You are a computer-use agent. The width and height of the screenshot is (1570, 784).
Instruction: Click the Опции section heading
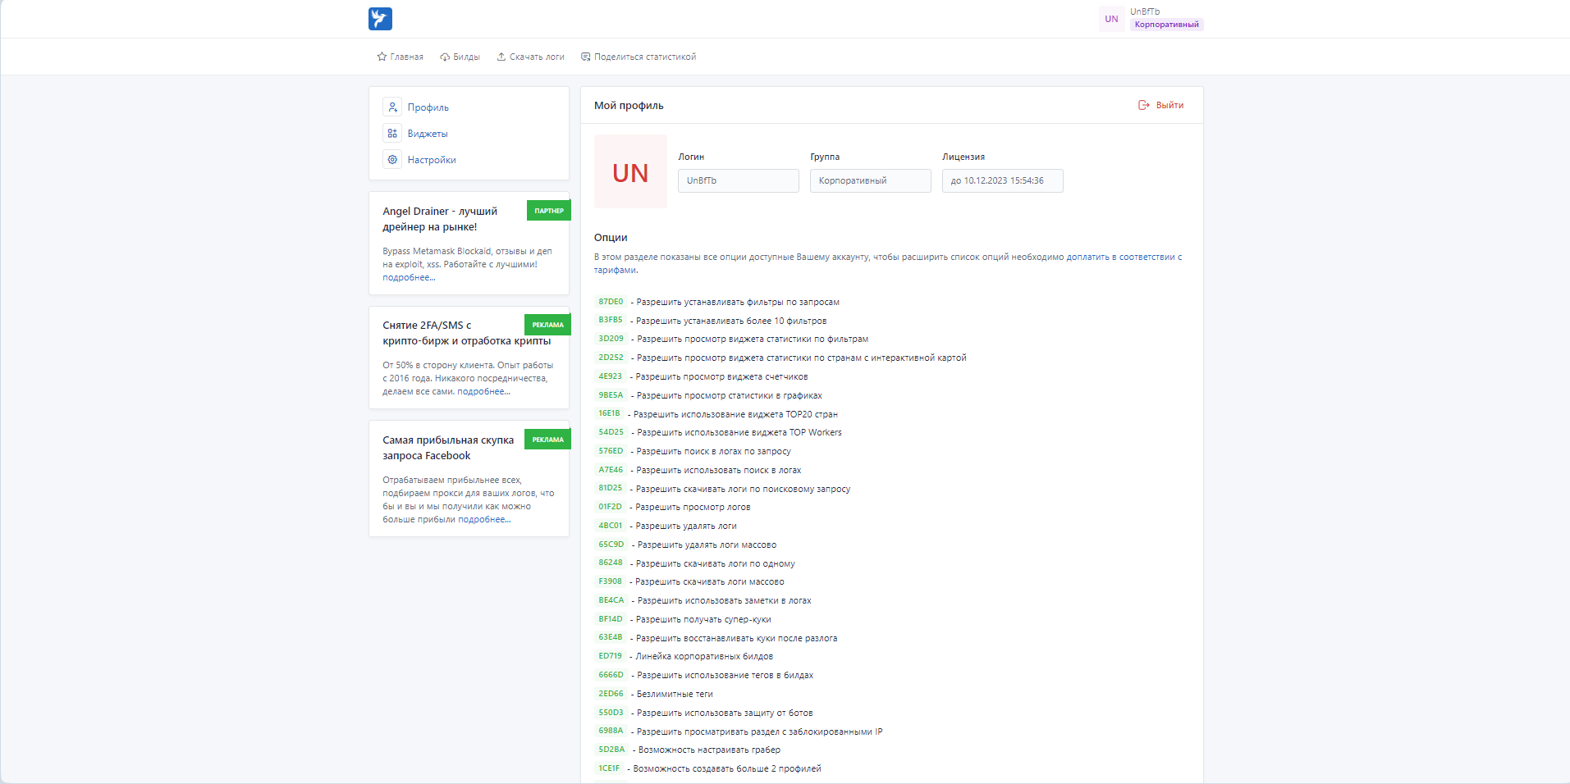coord(611,237)
